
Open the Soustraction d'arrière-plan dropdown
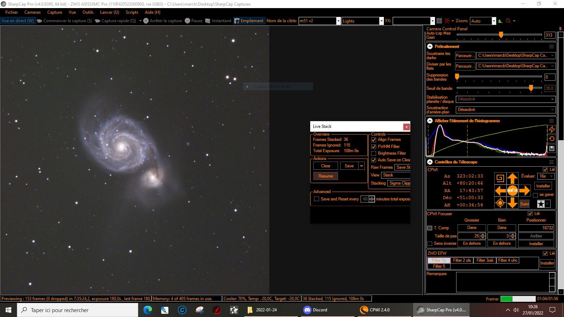pos(506,110)
